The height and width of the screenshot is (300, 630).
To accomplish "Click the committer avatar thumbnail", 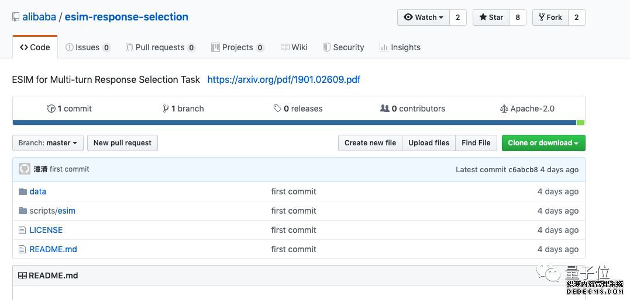I will tap(25, 169).
